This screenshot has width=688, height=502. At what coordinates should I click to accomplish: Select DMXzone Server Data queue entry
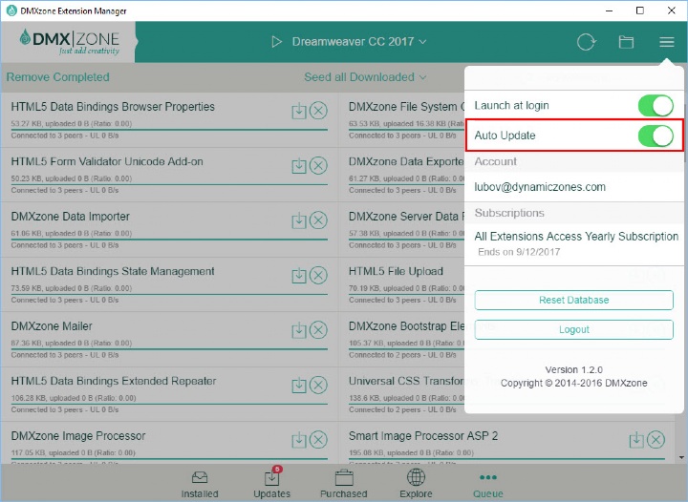[x=401, y=229]
